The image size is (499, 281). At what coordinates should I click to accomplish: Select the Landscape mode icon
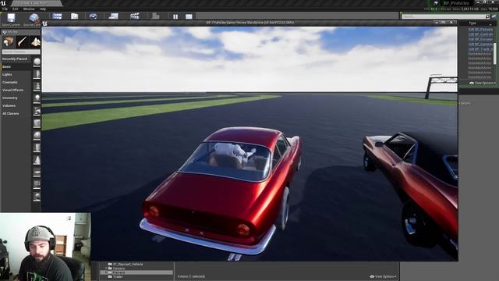point(36,41)
